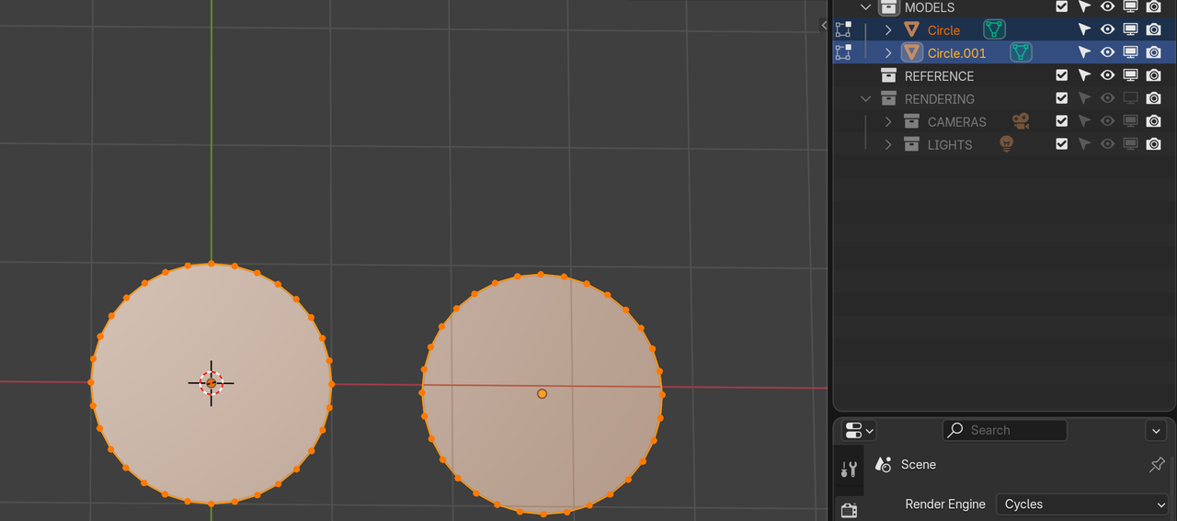Click the LIGHTS collection box icon
Image resolution: width=1177 pixels, height=521 pixels.
click(911, 144)
